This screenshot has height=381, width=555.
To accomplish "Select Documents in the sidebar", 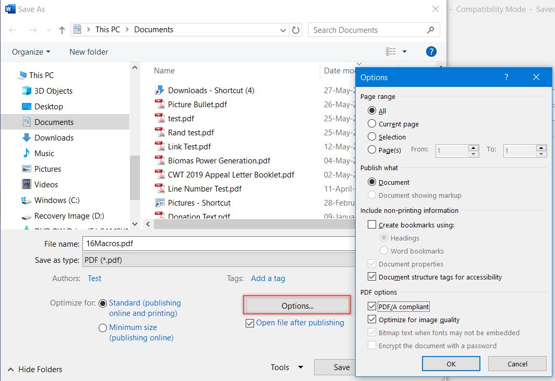I will [x=54, y=122].
